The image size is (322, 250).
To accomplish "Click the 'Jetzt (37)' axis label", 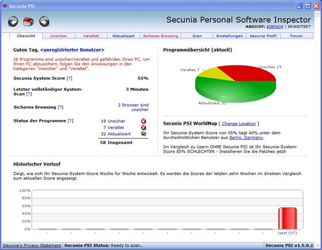I will (287, 233).
